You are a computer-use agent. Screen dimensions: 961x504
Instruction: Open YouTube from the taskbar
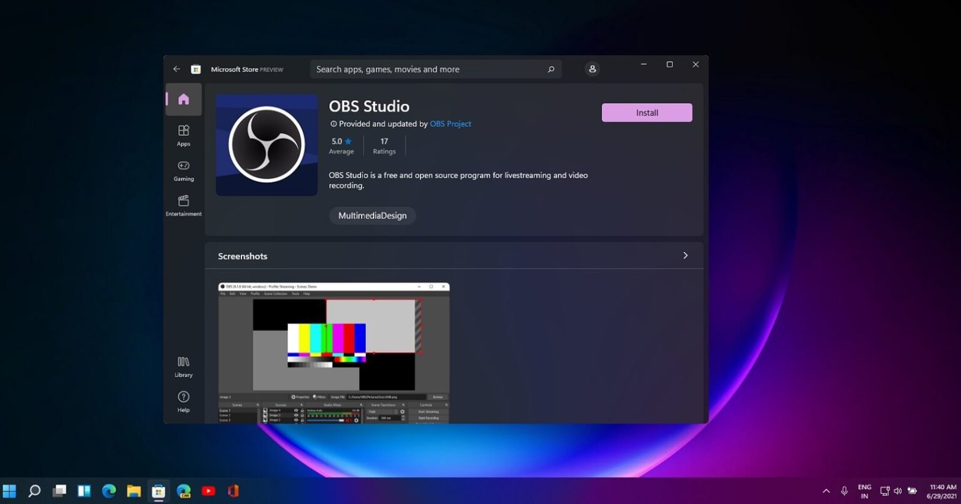pos(208,491)
